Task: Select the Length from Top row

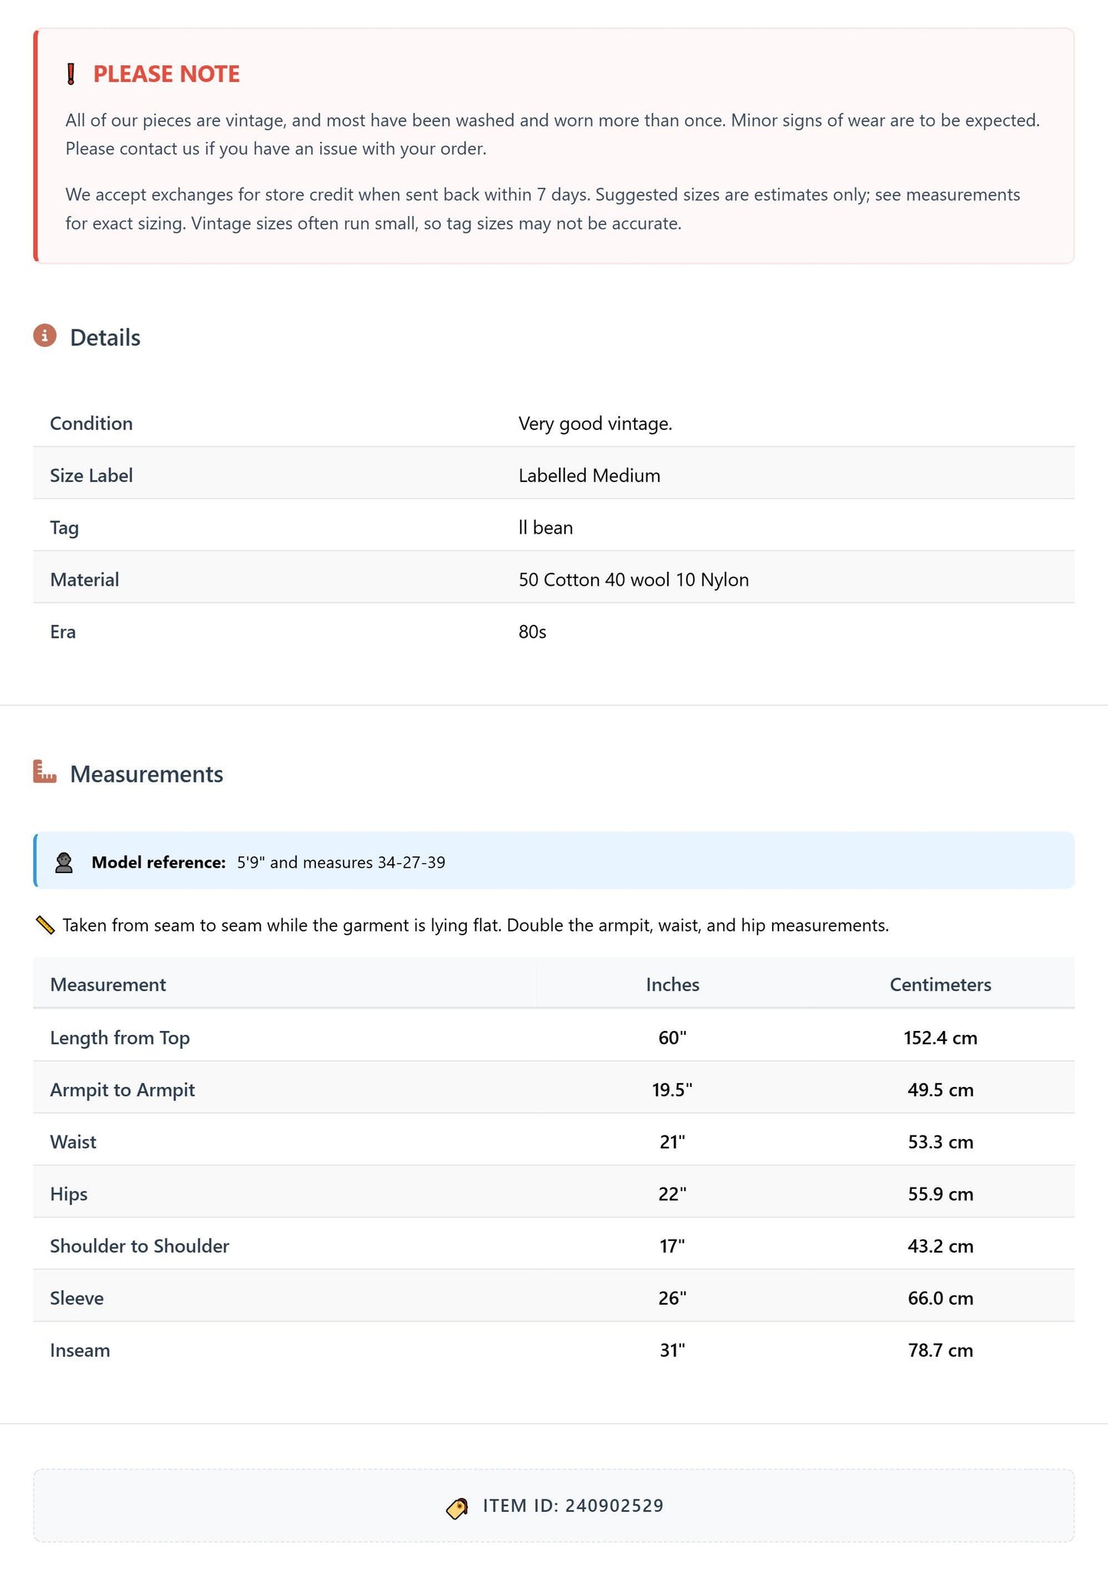Action: 554,1037
